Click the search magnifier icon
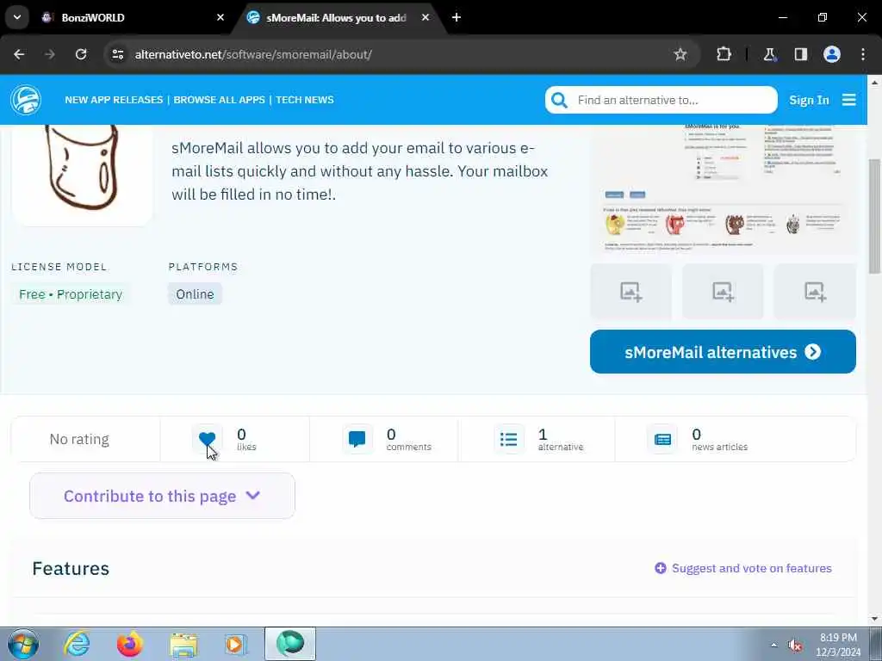 559,100
